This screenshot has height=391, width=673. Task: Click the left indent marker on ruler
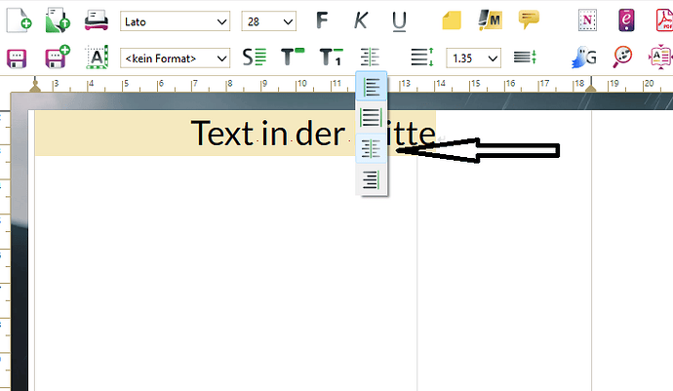click(x=35, y=85)
